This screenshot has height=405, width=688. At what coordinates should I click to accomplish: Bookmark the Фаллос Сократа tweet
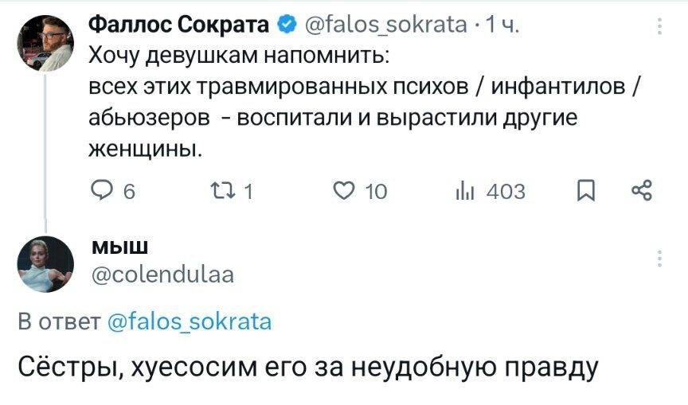584,191
